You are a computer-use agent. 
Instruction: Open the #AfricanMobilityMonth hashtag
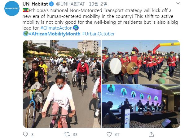click(x=55, y=34)
